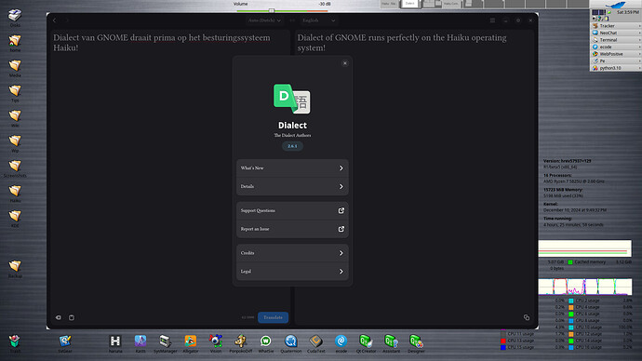Select NeoChat in the Deskbar list
The height and width of the screenshot is (361, 642).
click(615, 33)
